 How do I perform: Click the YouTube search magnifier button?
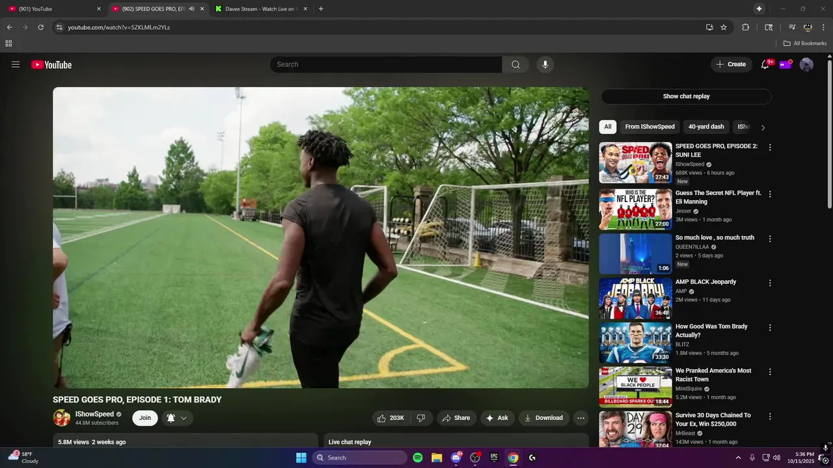click(515, 64)
